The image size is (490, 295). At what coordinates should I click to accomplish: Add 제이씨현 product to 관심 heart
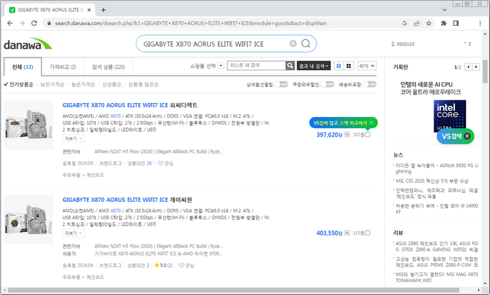186,266
